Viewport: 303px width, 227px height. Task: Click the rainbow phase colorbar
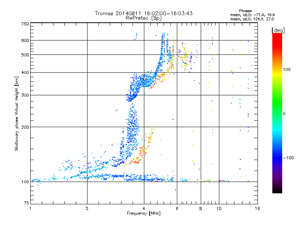pos(277,113)
